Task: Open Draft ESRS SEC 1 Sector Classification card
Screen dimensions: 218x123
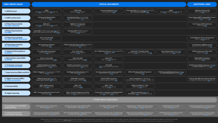Action: 202,38
